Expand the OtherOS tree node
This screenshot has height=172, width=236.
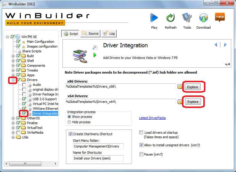(x=13, y=118)
